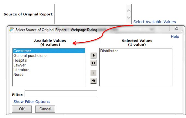The image size is (186, 118).
Task: Pick Lawyer in the Available Values list
Action: click(19, 65)
